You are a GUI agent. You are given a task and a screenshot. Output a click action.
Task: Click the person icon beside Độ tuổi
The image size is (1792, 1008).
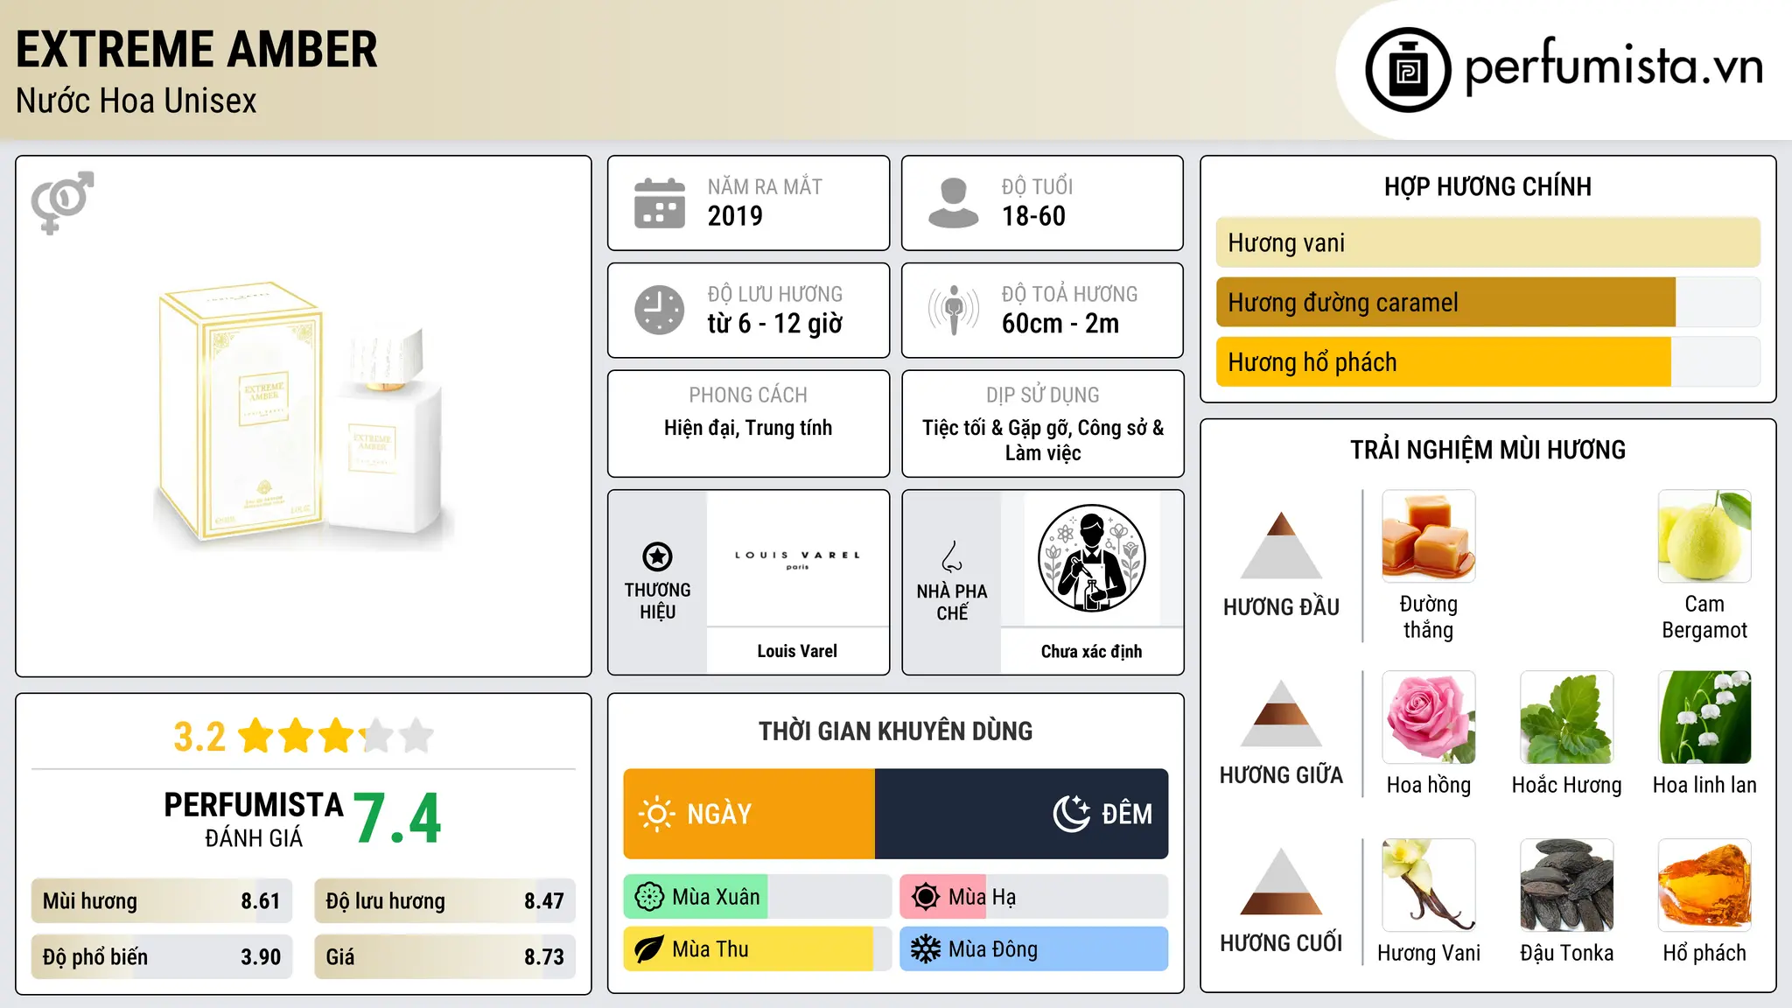tap(954, 203)
